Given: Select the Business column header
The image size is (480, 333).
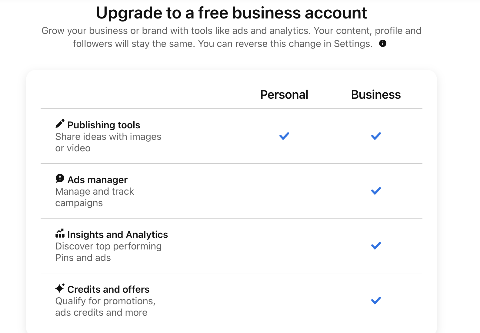Looking at the screenshot, I should pyautogui.click(x=376, y=95).
